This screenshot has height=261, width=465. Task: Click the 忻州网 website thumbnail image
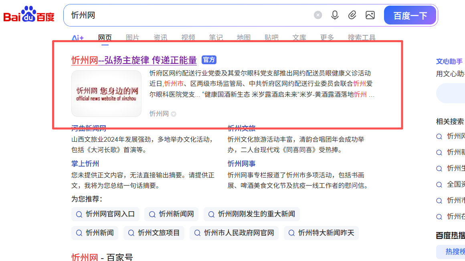(107, 93)
